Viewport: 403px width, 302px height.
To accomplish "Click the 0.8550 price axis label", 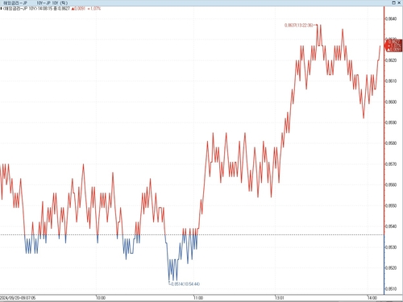I will click(x=391, y=205).
